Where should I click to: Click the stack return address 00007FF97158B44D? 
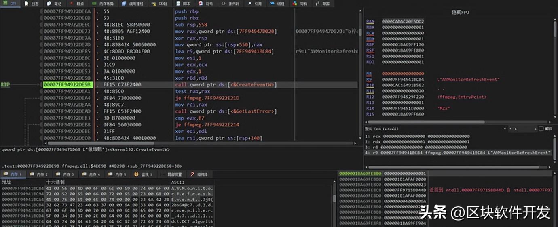click(405, 190)
